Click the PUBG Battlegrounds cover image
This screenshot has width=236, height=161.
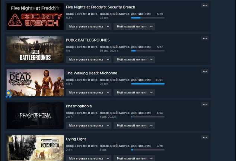[x=35, y=49]
